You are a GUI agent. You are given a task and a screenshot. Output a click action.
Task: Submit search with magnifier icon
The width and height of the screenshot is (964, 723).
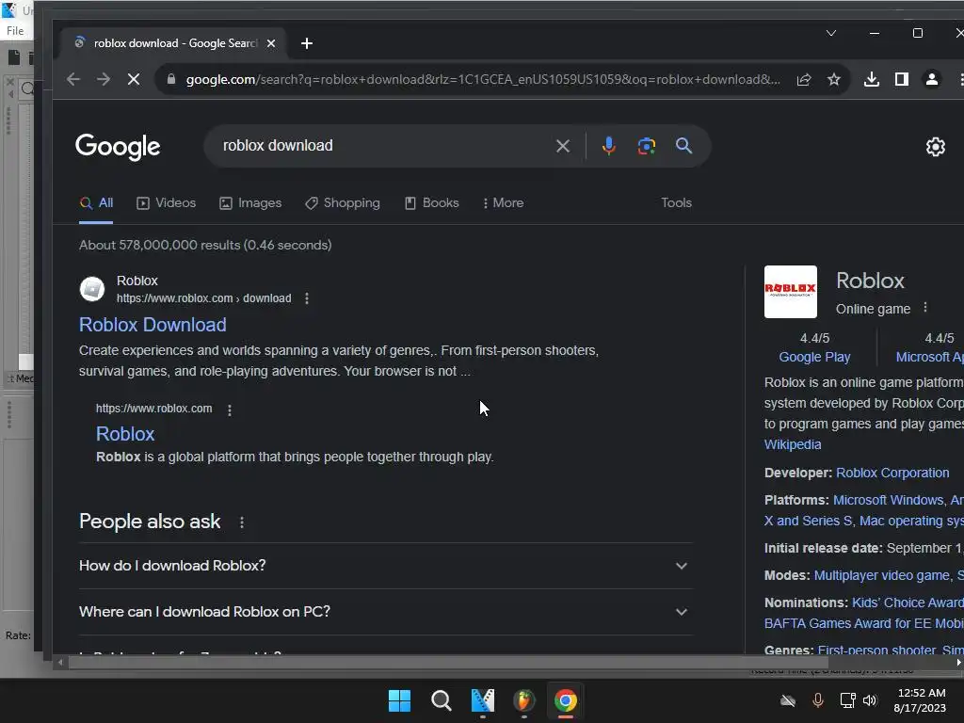click(683, 146)
